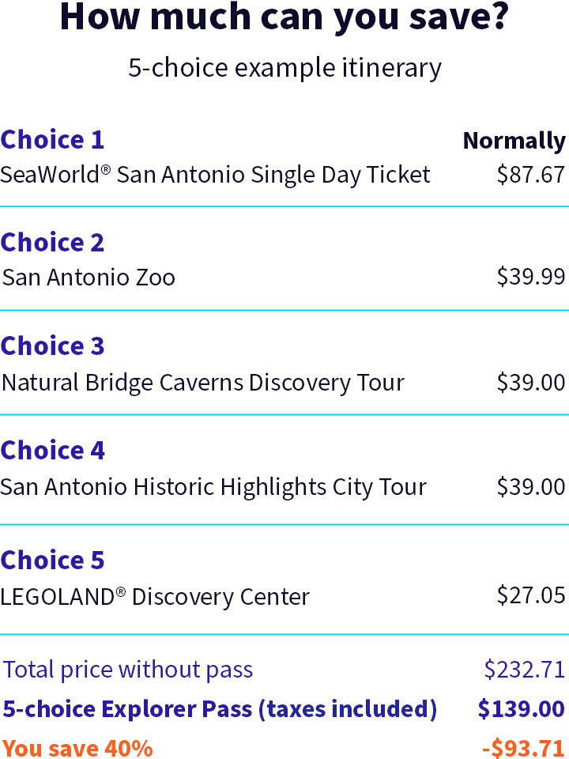Viewport: 569px width, 759px height.
Task: Select the $27.05 LEGOLAND price
Action: pyautogui.click(x=531, y=595)
